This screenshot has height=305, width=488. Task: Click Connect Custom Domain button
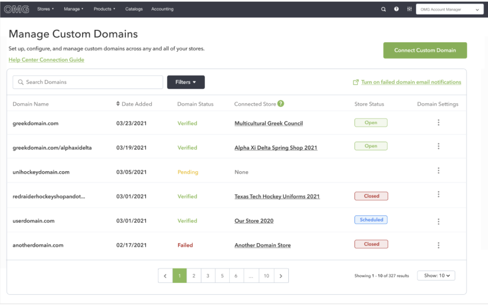(x=425, y=50)
